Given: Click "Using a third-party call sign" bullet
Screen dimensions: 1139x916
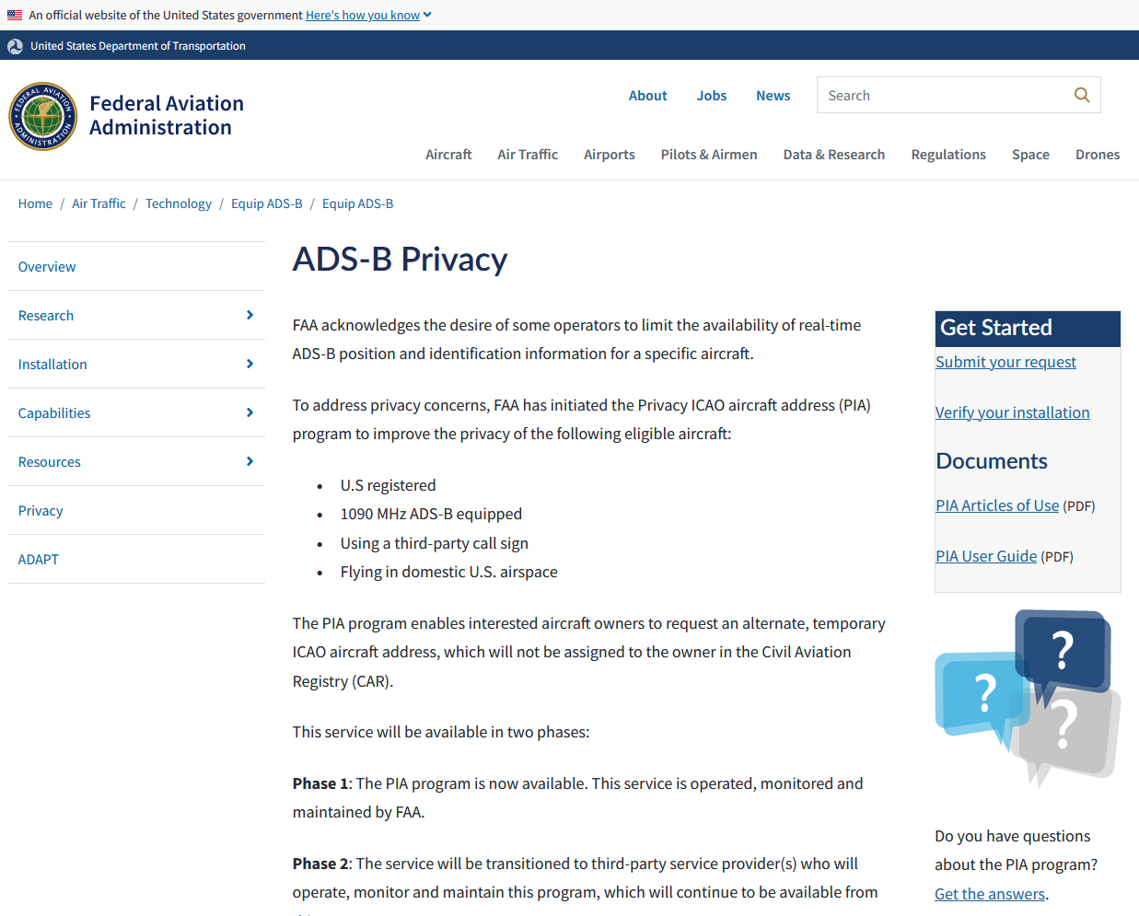Looking at the screenshot, I should [435, 543].
